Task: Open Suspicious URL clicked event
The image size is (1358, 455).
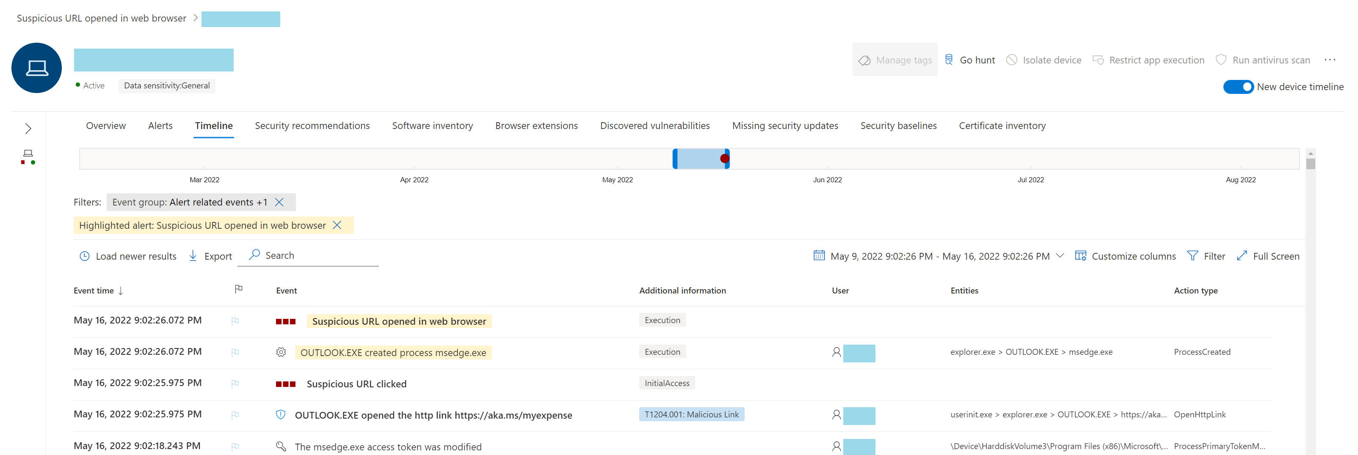Action: tap(356, 384)
